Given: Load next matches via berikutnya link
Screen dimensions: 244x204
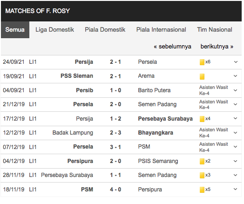Looking at the screenshot, I should [217, 47].
